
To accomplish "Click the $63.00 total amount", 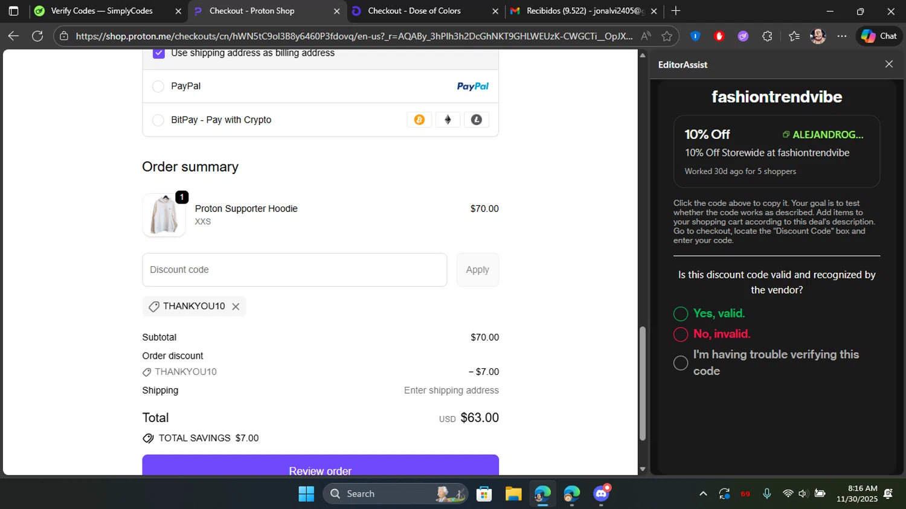I will coord(480,418).
